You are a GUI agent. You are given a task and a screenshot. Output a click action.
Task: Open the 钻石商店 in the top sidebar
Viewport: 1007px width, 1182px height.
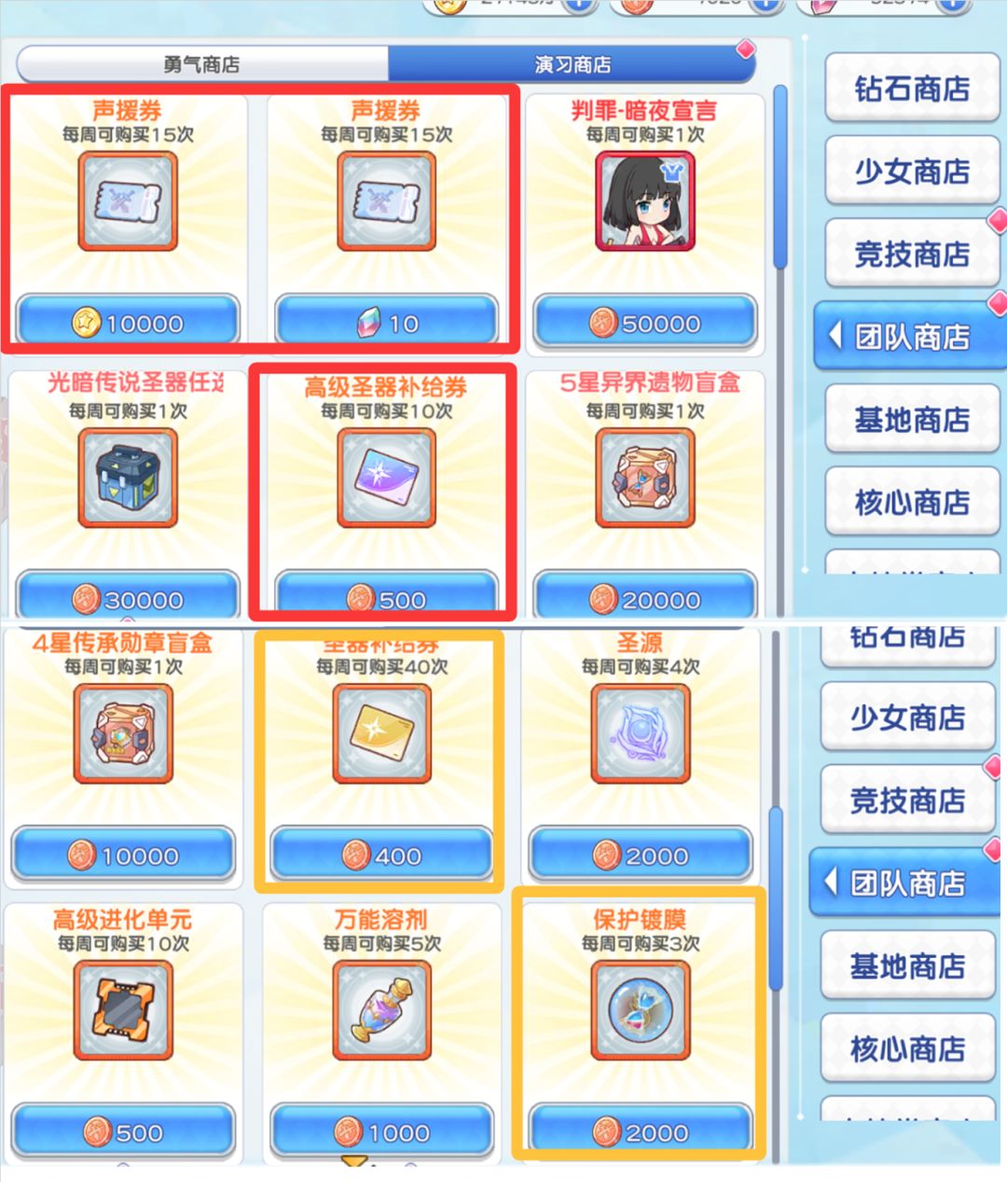click(912, 89)
